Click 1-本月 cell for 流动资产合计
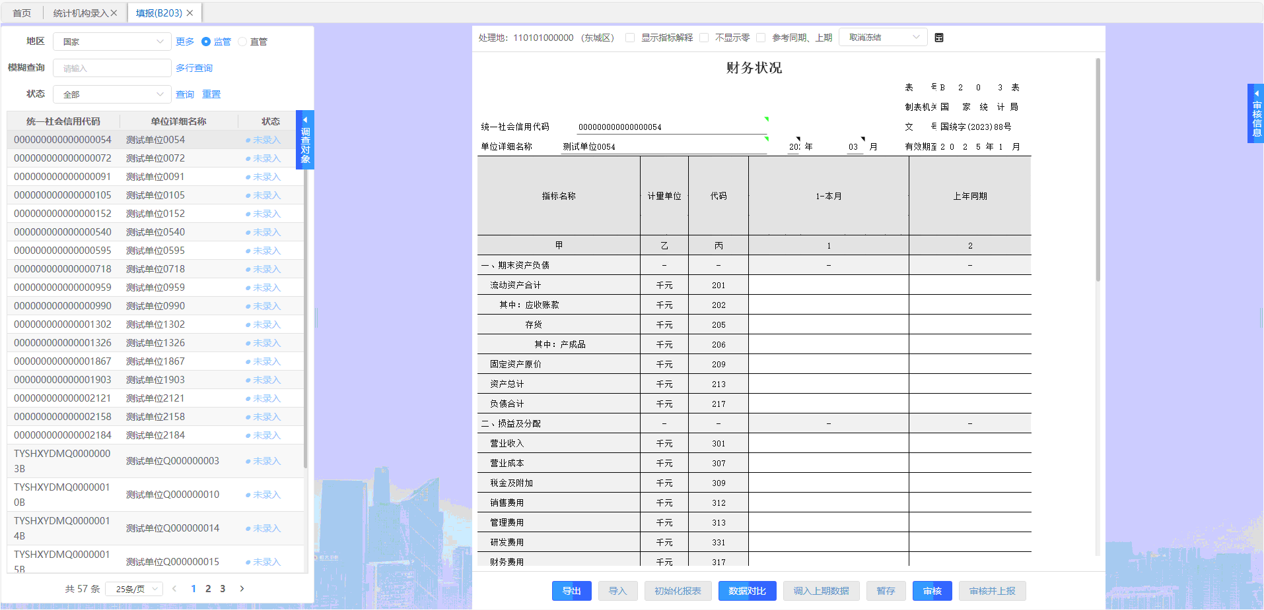The image size is (1264, 610). pos(829,285)
